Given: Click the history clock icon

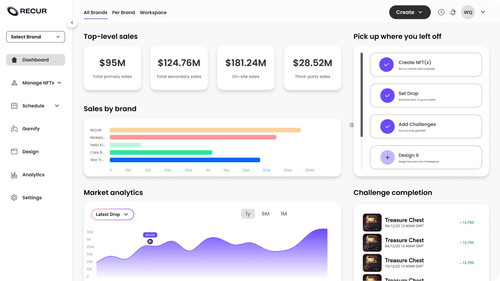Looking at the screenshot, I should (x=441, y=12).
